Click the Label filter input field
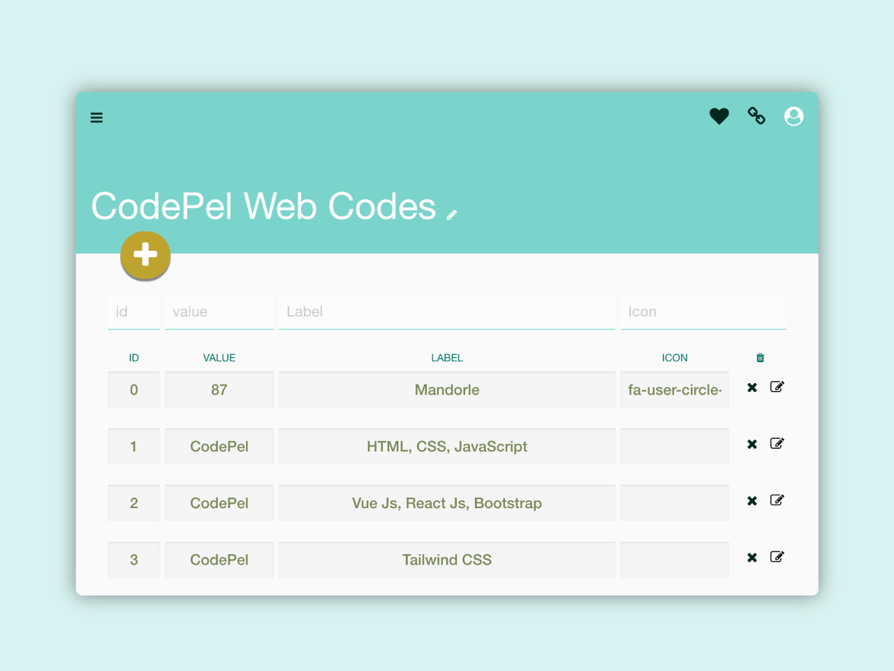Screen dimensions: 894x671 tap(447, 312)
